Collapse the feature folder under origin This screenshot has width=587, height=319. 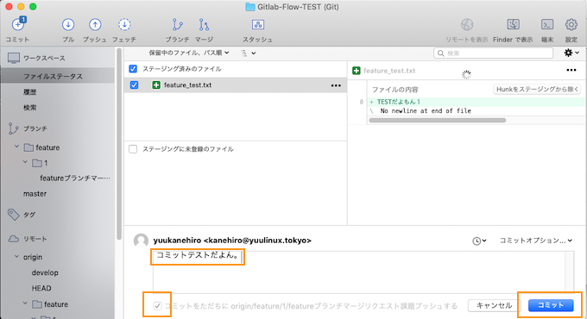click(x=25, y=303)
